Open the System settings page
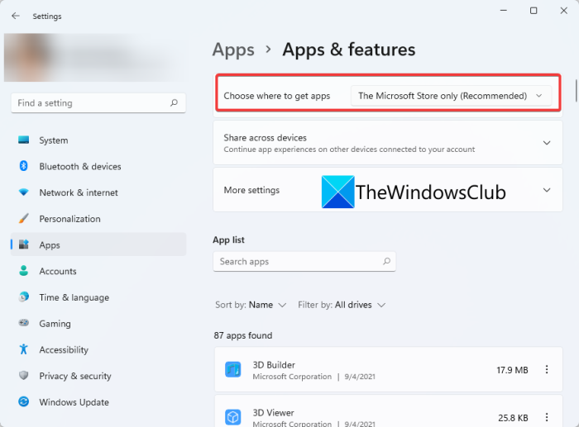 click(x=98, y=140)
